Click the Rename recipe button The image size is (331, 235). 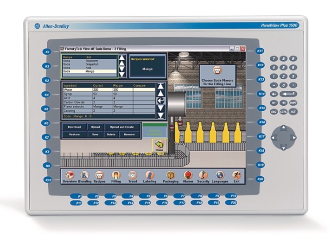pyautogui.click(x=129, y=134)
